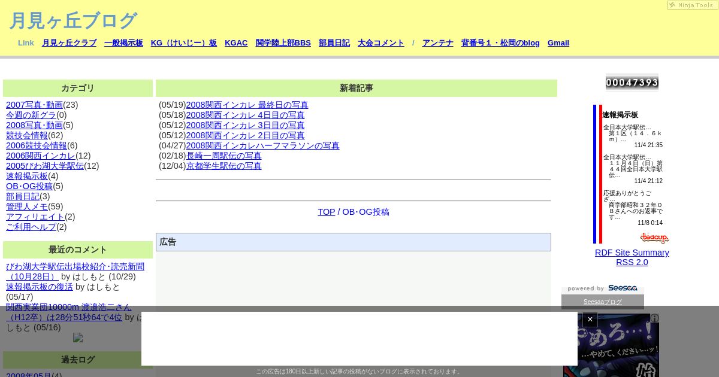Open article 長崎一周駅伝の写真
719x377 pixels.
223,156
